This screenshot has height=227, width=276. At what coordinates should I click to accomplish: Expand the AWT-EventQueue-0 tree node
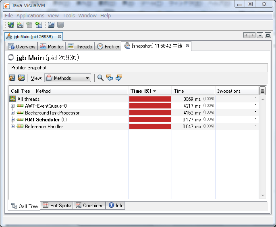[12, 106]
